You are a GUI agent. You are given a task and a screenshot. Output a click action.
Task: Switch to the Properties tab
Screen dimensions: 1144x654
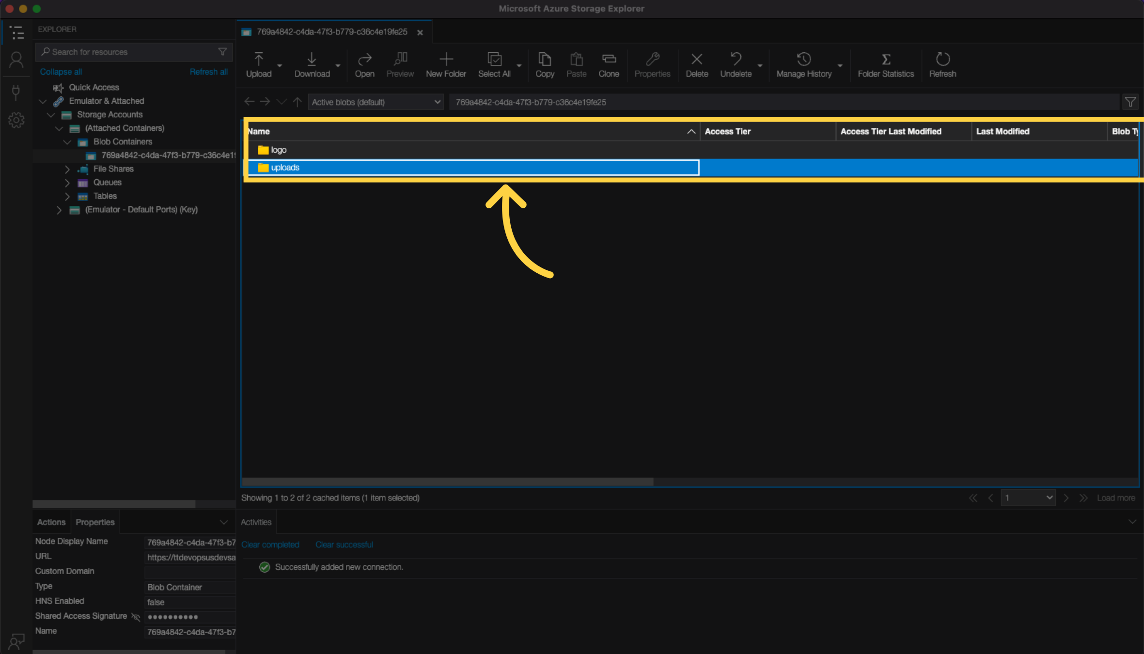pyautogui.click(x=95, y=522)
